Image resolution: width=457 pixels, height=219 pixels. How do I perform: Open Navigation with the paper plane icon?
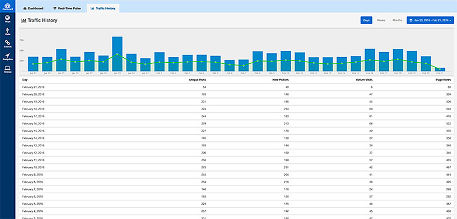pos(8,57)
